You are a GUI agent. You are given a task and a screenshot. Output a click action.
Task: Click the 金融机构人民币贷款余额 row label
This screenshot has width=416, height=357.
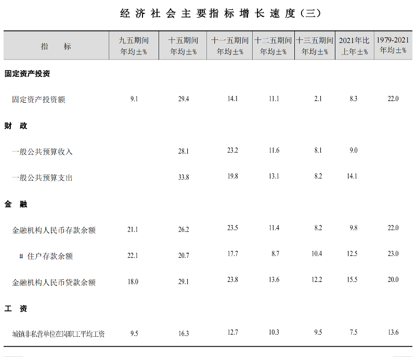point(54,282)
